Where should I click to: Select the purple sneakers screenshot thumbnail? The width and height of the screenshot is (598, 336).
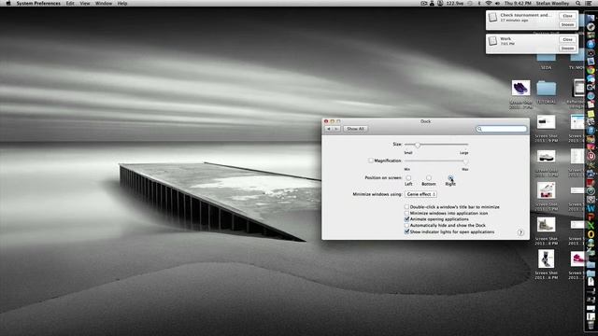click(x=520, y=88)
